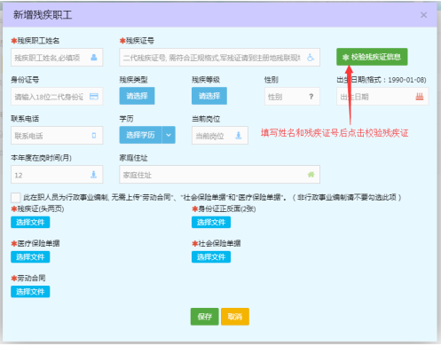The width and height of the screenshot is (441, 346).
Task: Click the home icon in 家庭住址 field
Action: point(311,175)
